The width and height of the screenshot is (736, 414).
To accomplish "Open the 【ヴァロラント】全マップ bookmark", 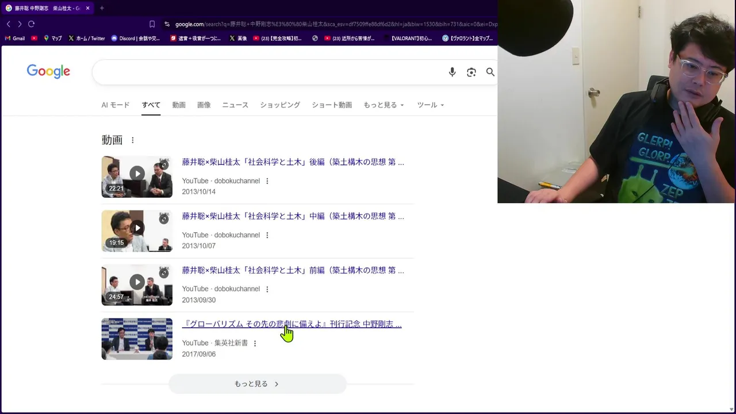I will [468, 39].
